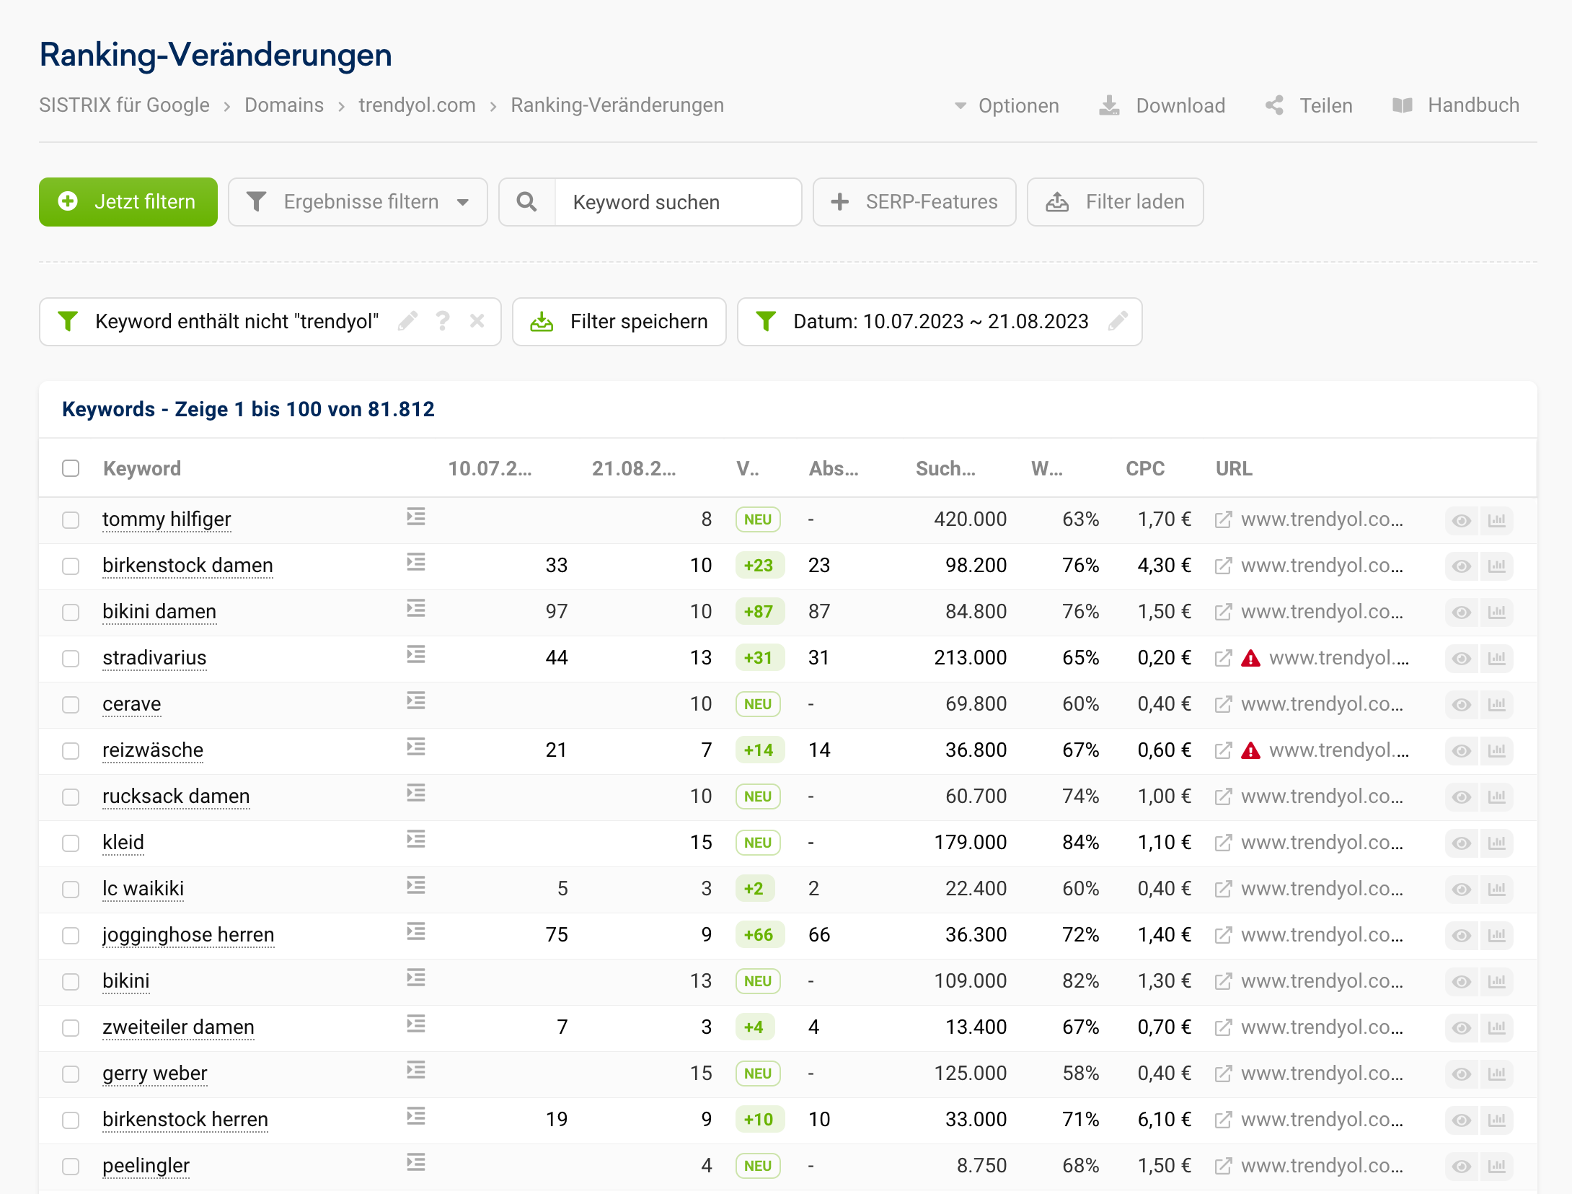Open the Optionen dropdown
1572x1194 pixels.
(1007, 105)
